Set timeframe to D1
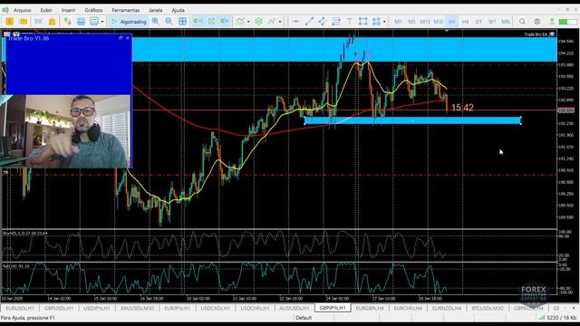Screen dimensions: 580x326 [x=478, y=22]
